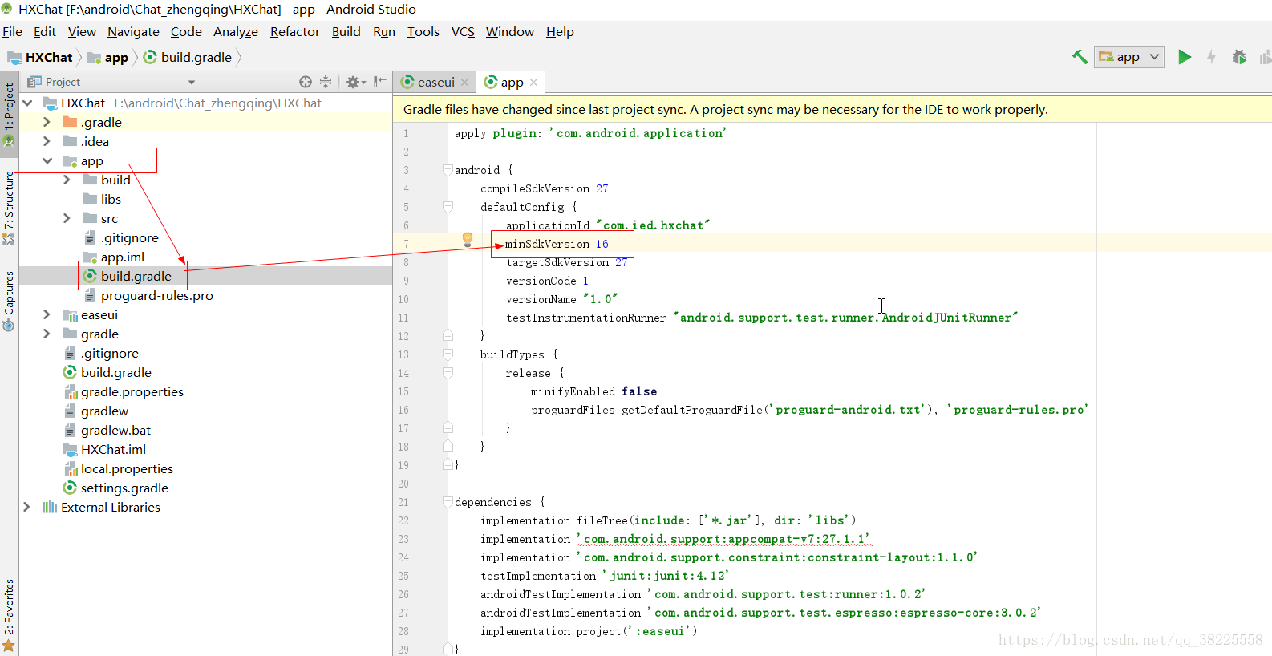1272x656 pixels.
Task: Click the compileSdkVersion 27 line
Action: (x=544, y=188)
